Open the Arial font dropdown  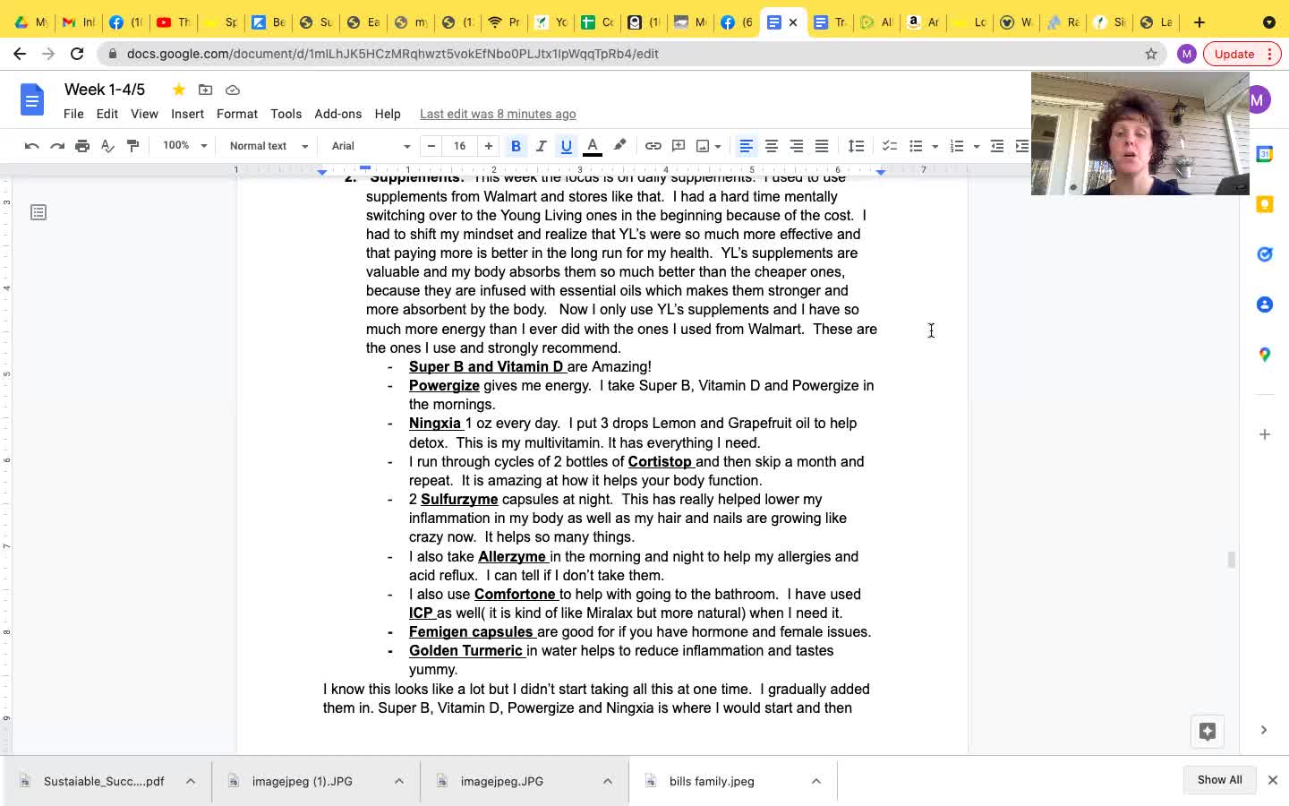coord(371,146)
